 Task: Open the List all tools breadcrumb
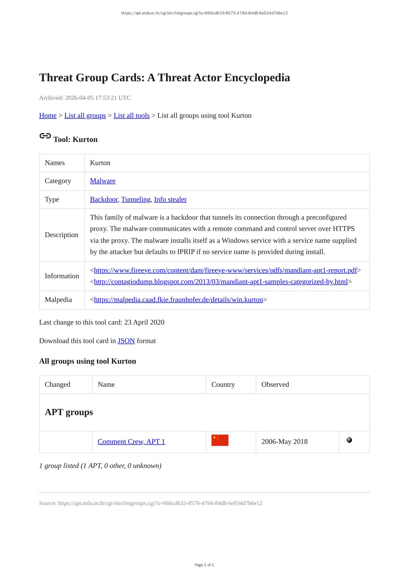coord(131,116)
